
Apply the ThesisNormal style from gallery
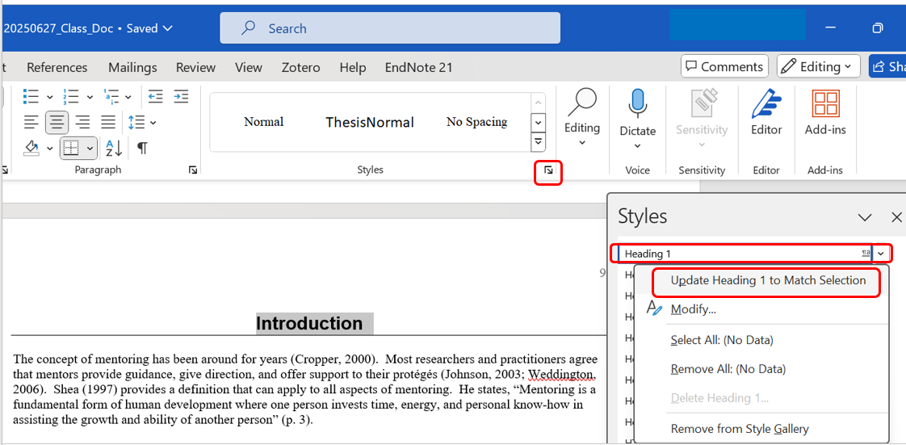pos(369,122)
